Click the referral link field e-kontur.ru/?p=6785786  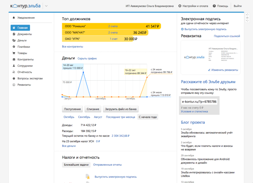[199, 101]
